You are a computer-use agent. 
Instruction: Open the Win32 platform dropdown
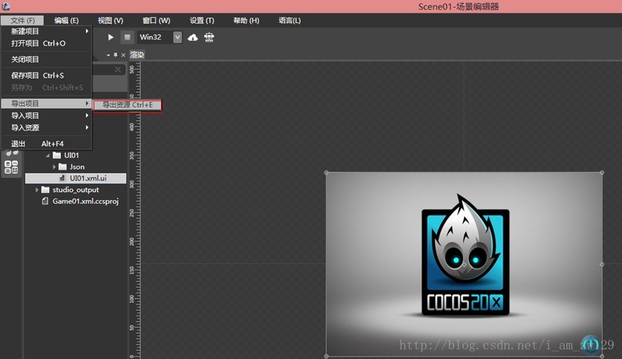pos(178,37)
